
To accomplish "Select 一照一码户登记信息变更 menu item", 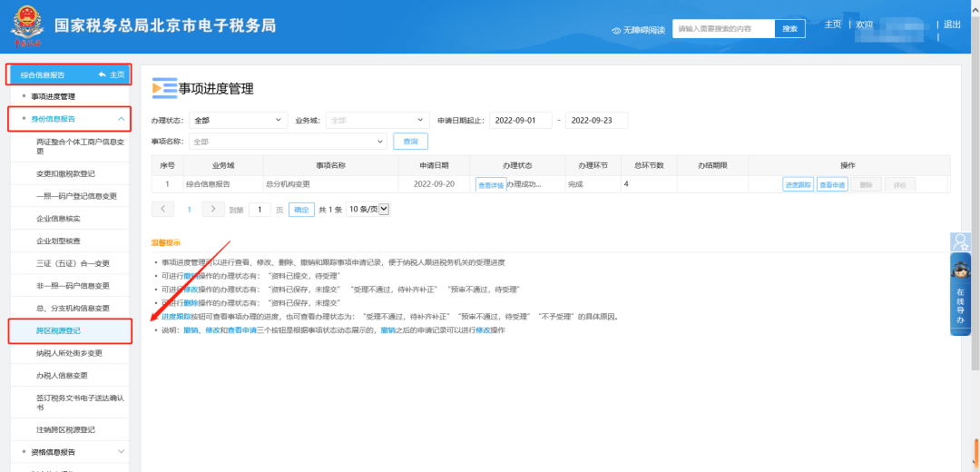I will (x=76, y=196).
